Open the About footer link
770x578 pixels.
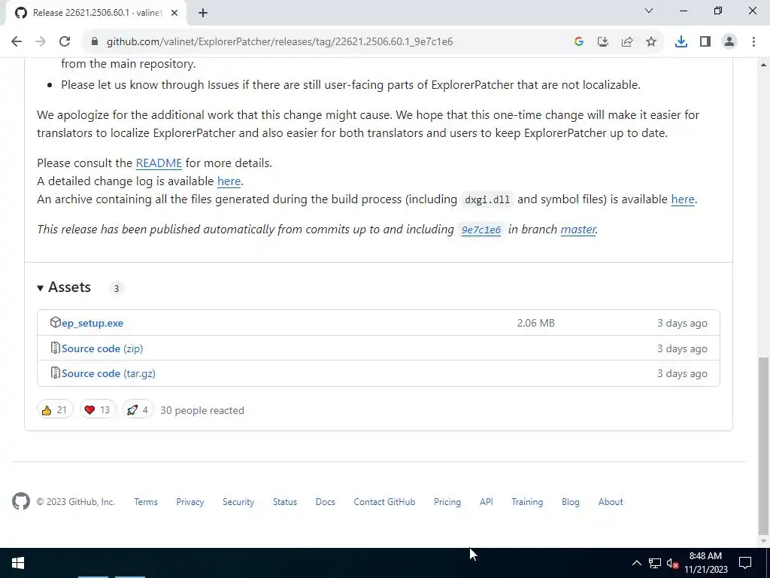pos(611,502)
